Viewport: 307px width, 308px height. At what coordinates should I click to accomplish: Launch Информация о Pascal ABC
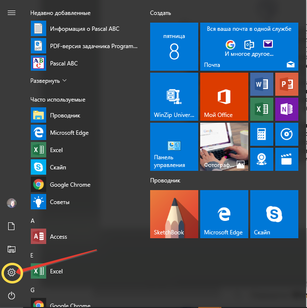pos(85,29)
